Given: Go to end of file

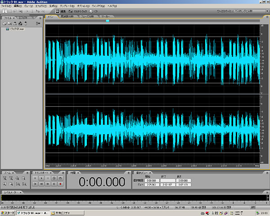Looking at the screenshot, I should (54, 184).
